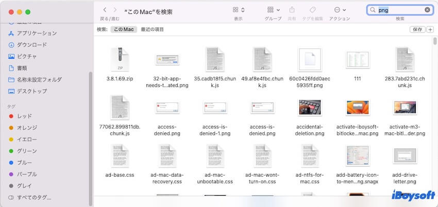Image resolution: width=438 pixels, height=207 pixels.
Task: Click the Save search button
Action: click(417, 29)
